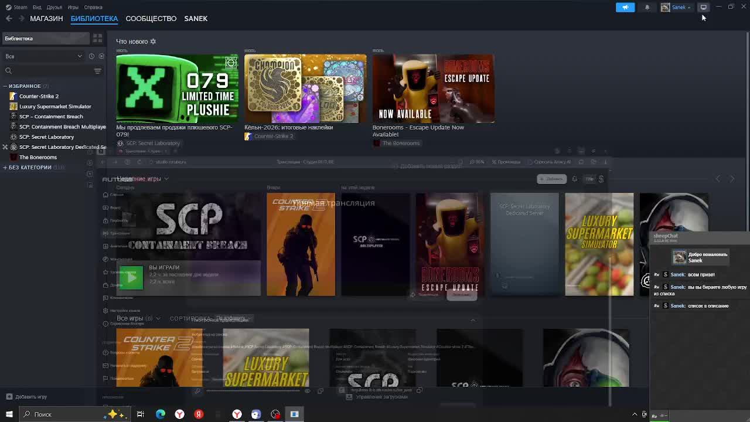Switch Steam to Big Picture mode

click(x=703, y=7)
